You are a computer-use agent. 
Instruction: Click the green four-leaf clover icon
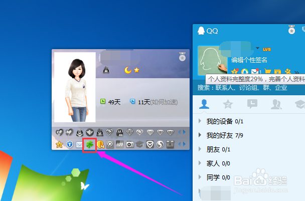pos(90,144)
